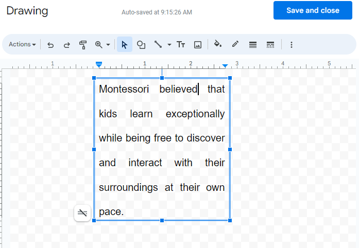This screenshot has width=359, height=248.
Task: Click the bottom-right handle of text box
Action: [x=230, y=220]
